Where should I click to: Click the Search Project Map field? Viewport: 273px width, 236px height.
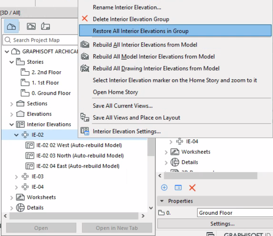[x=41, y=40]
